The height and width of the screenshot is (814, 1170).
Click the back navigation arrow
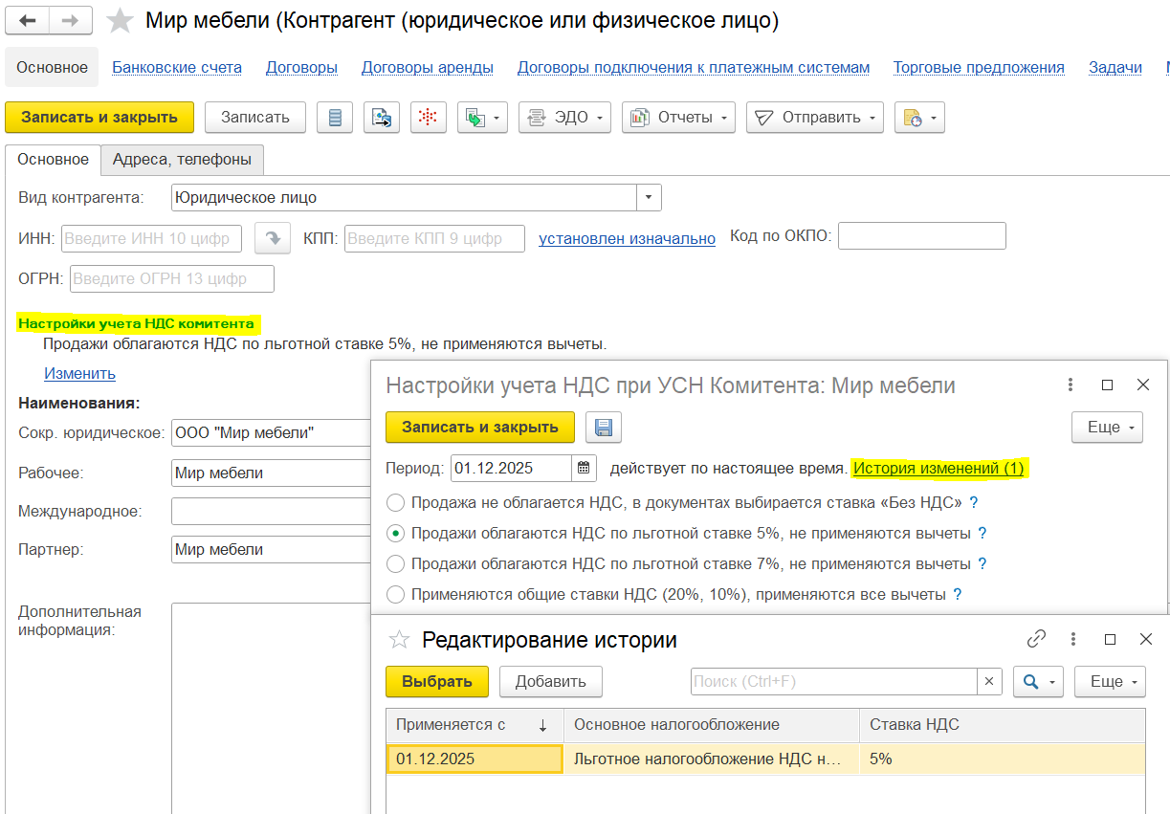coord(28,20)
